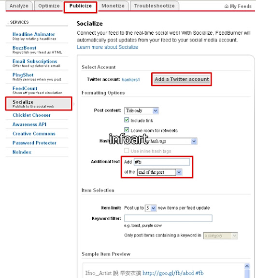Open the hash tags dropdown

point(160,141)
